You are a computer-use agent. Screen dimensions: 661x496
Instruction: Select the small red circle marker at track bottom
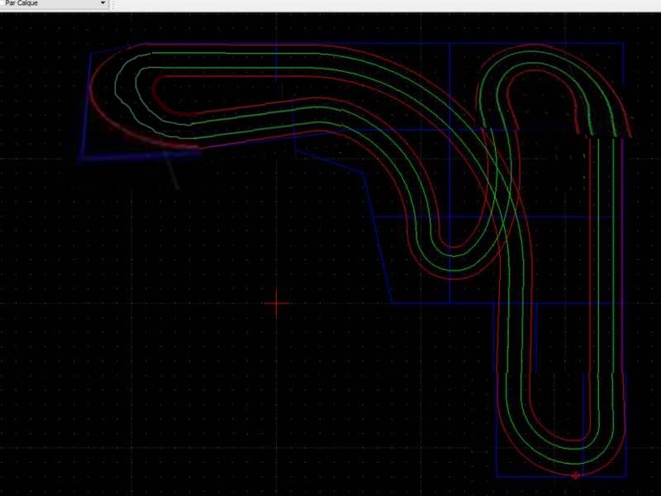click(576, 475)
